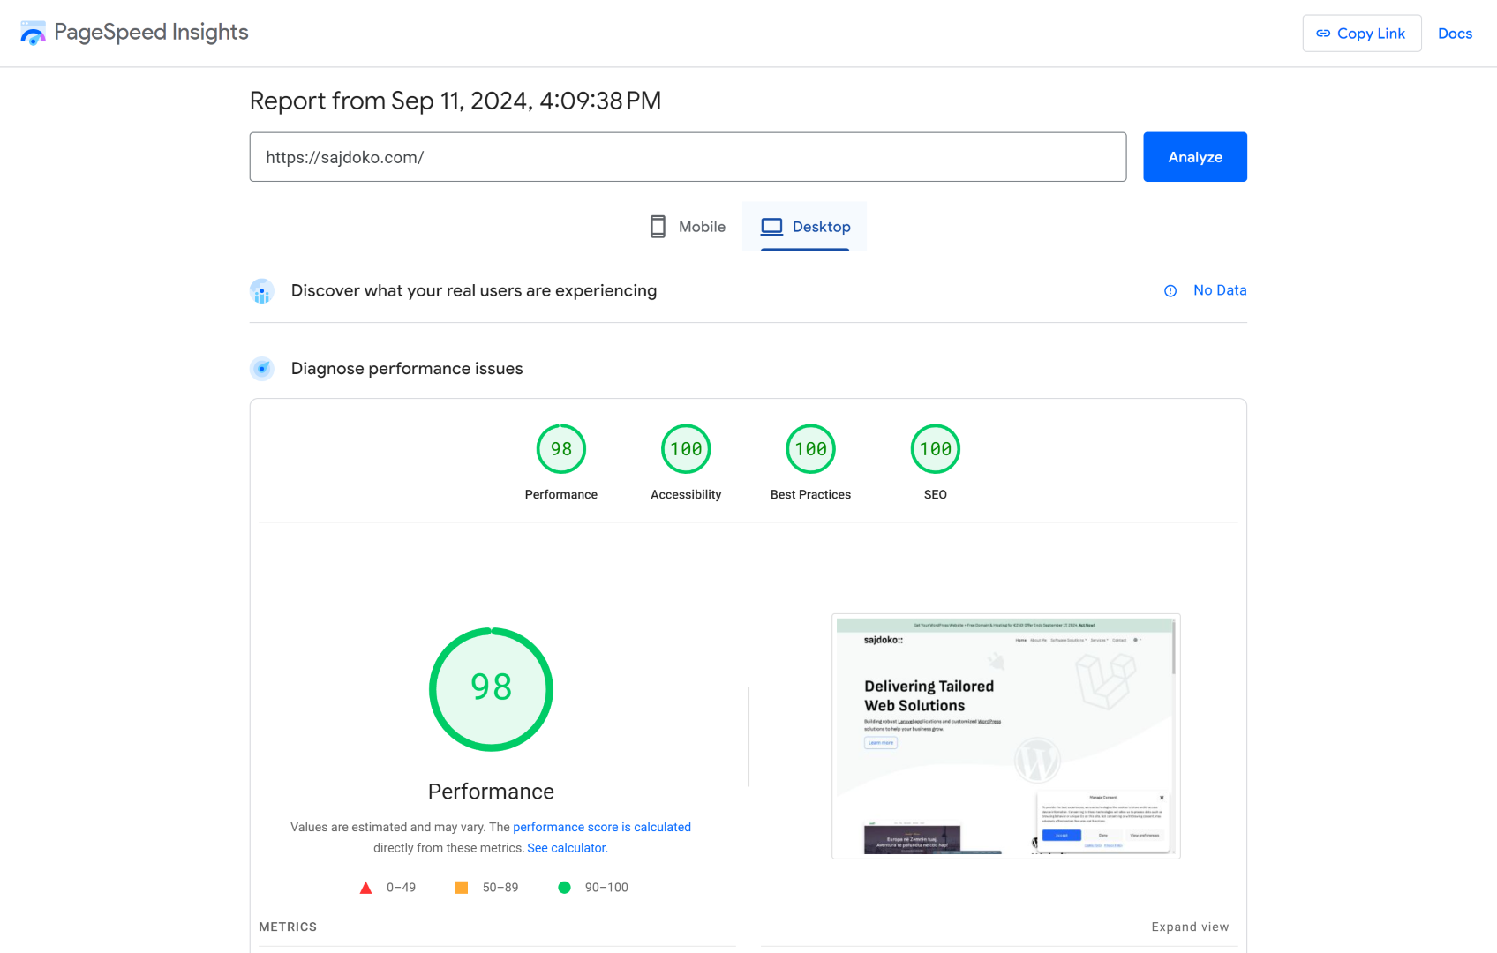Click the Performance 98 score gauge
This screenshot has width=1497, height=953.
click(561, 449)
